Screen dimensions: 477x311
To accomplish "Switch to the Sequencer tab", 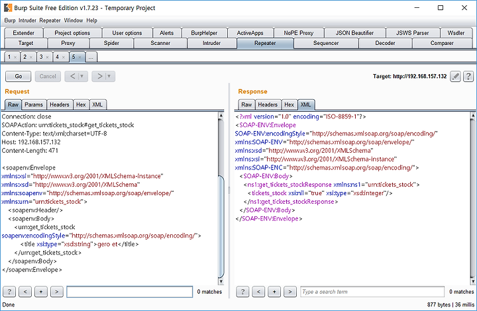I will (x=326, y=43).
